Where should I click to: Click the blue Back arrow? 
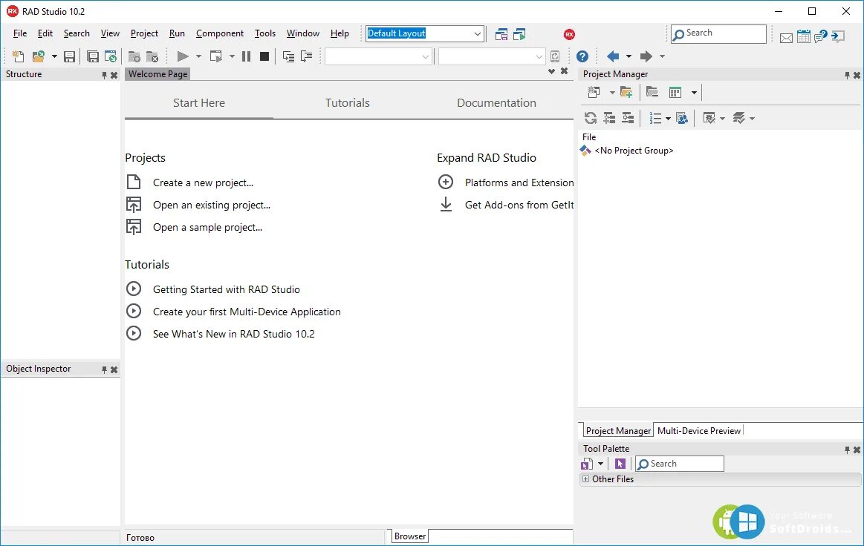pyautogui.click(x=613, y=56)
